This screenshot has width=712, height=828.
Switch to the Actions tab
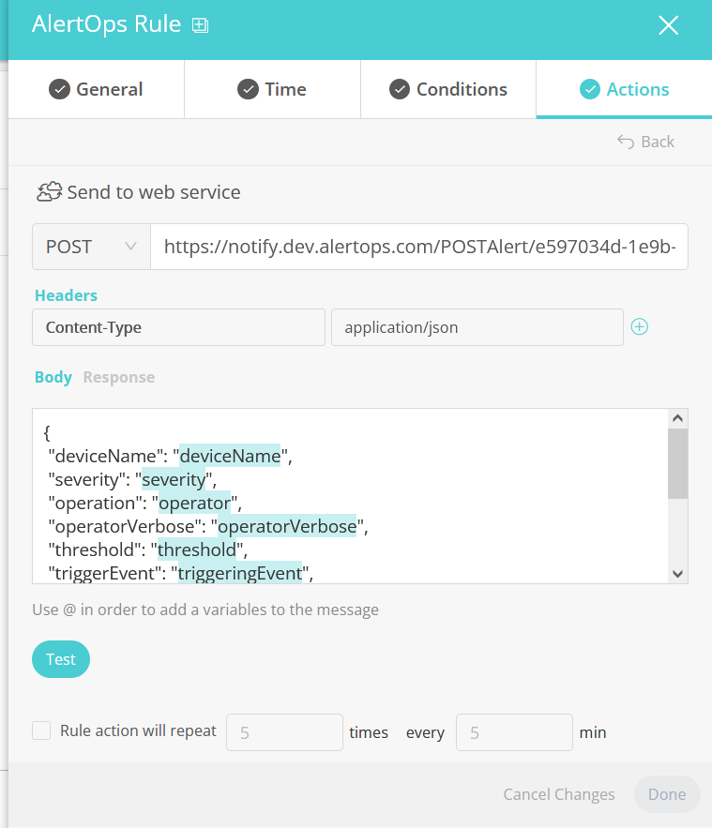624,90
